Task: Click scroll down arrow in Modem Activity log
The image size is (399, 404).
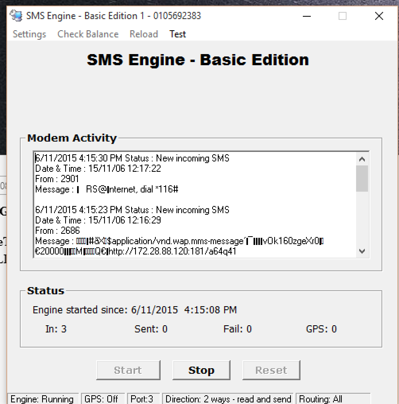Action: (x=362, y=251)
